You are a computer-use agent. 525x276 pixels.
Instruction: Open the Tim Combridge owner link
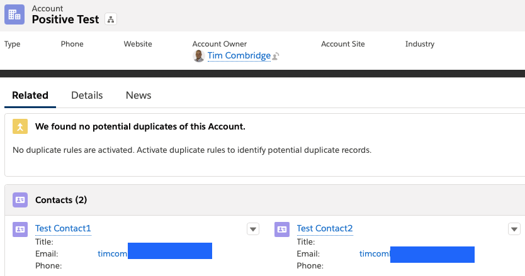239,55
